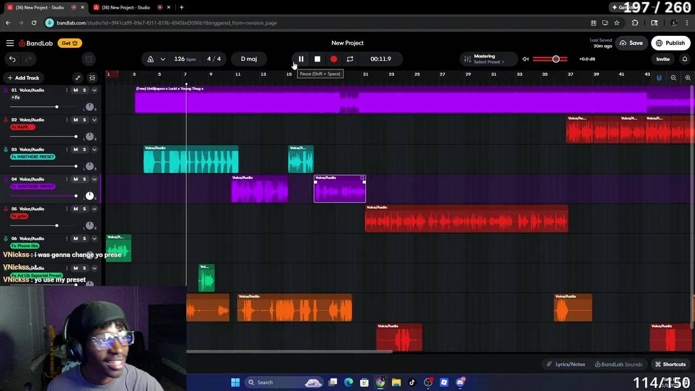Open the D maj key selector
Viewport: 695px width, 391px height.
coord(249,59)
